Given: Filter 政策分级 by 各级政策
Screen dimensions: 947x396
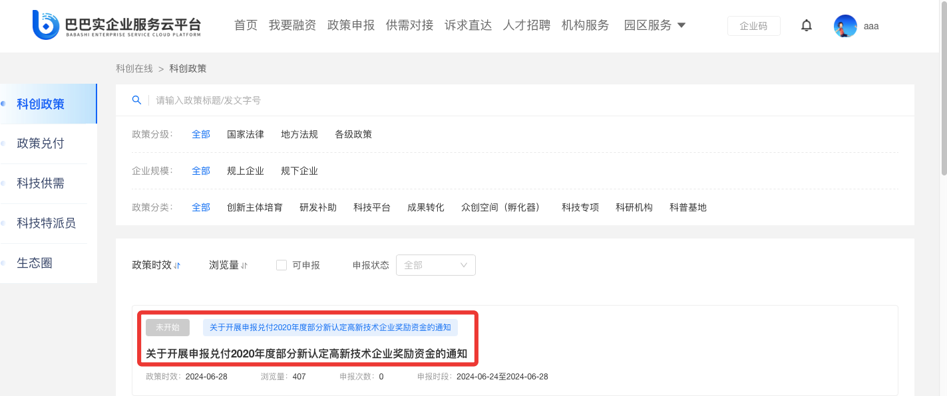Looking at the screenshot, I should 353,134.
